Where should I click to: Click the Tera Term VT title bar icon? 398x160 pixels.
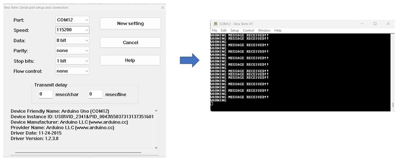tap(215, 24)
